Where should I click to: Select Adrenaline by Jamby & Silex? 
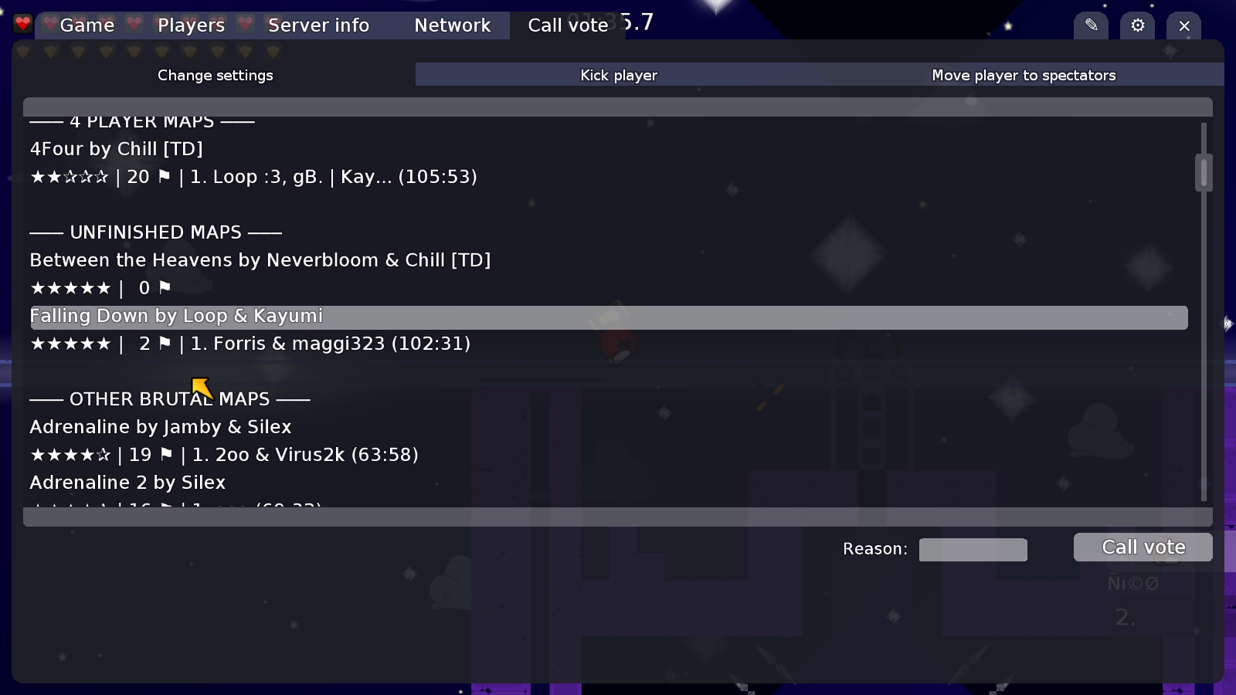pyautogui.click(x=161, y=426)
